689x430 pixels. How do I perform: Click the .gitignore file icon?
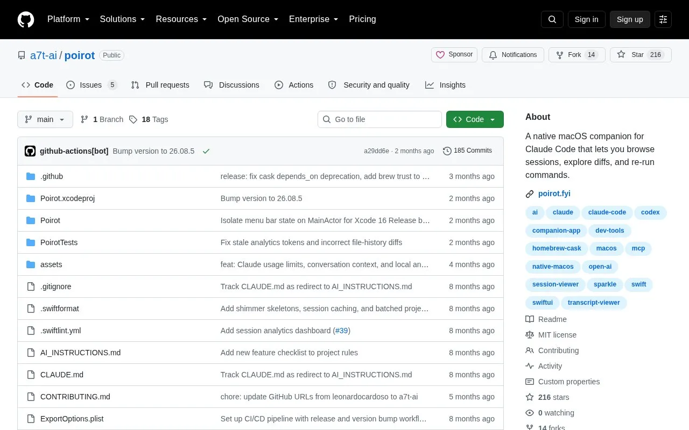pos(31,286)
